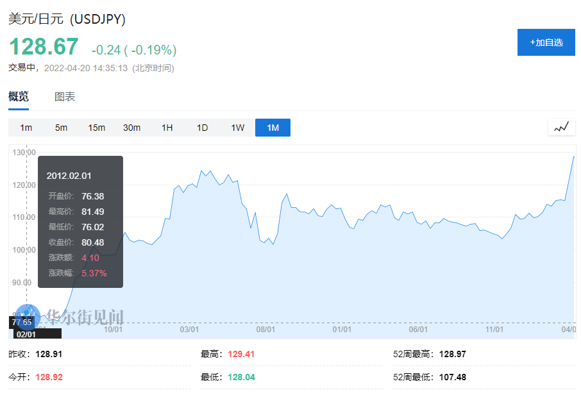Screen dimensions: 581x395
Task: Select the 概览 overview tab
Action: tap(19, 97)
